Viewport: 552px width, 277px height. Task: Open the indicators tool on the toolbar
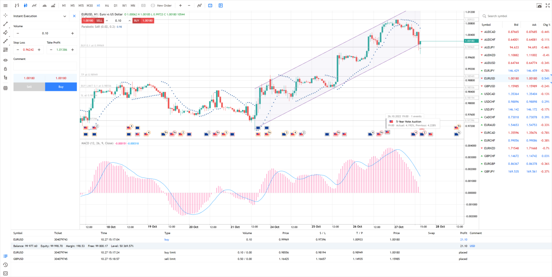click(x=199, y=5)
